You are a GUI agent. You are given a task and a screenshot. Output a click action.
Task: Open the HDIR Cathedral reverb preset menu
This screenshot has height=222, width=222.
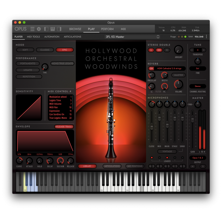click(x=169, y=69)
